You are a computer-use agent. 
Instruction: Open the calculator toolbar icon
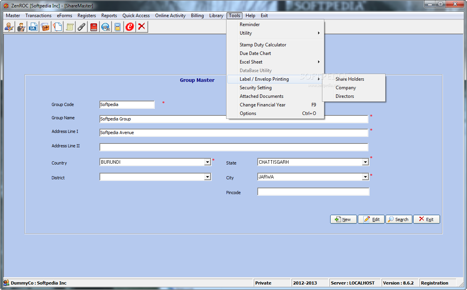[x=118, y=27]
